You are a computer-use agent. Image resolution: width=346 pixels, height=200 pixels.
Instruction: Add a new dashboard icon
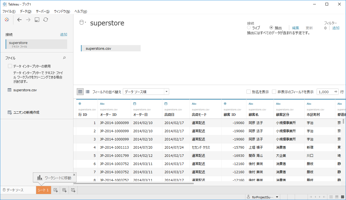point(65,190)
